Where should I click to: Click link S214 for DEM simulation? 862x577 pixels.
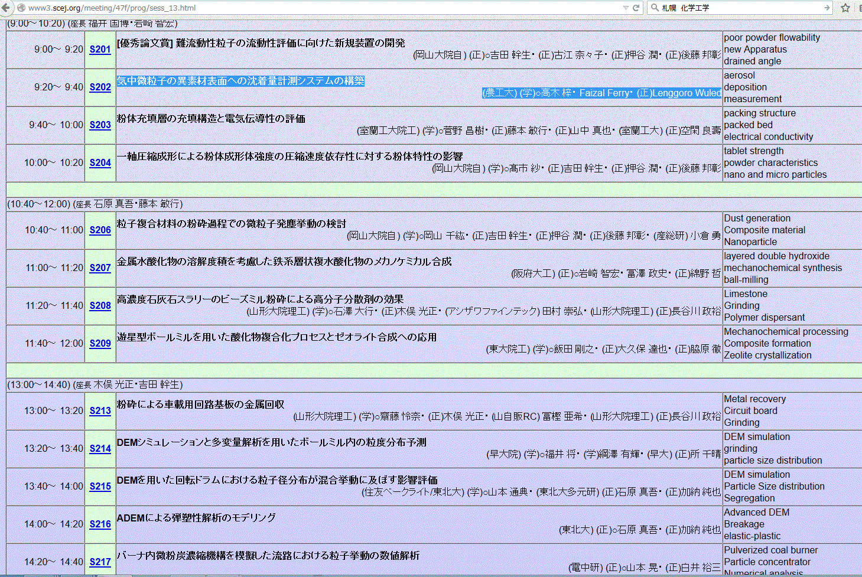(100, 449)
